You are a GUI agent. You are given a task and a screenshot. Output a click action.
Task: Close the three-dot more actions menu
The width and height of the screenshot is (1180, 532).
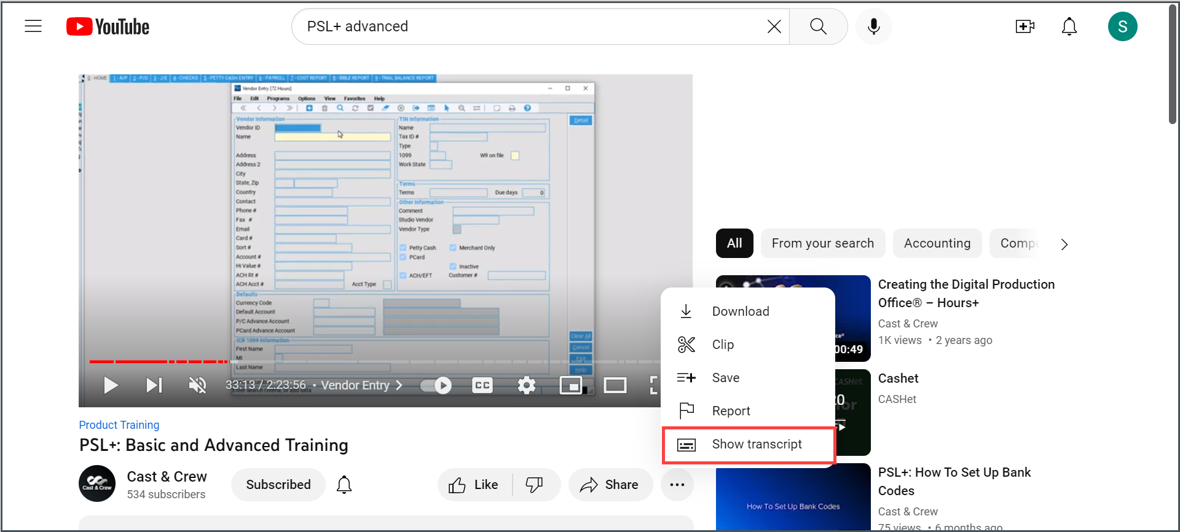pos(677,485)
